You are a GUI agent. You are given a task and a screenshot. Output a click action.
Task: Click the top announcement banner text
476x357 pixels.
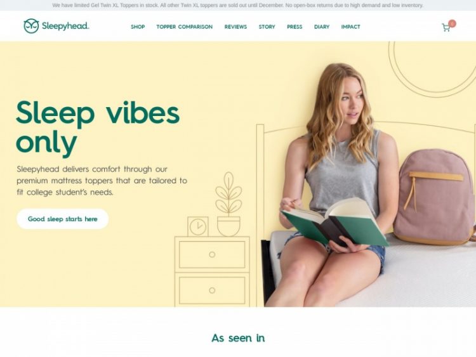(x=238, y=5)
